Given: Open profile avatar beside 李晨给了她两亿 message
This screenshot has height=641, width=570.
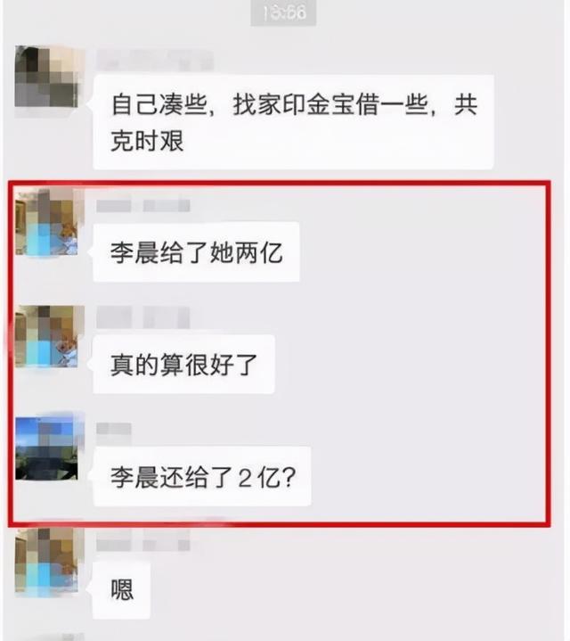Looking at the screenshot, I should point(46,223).
